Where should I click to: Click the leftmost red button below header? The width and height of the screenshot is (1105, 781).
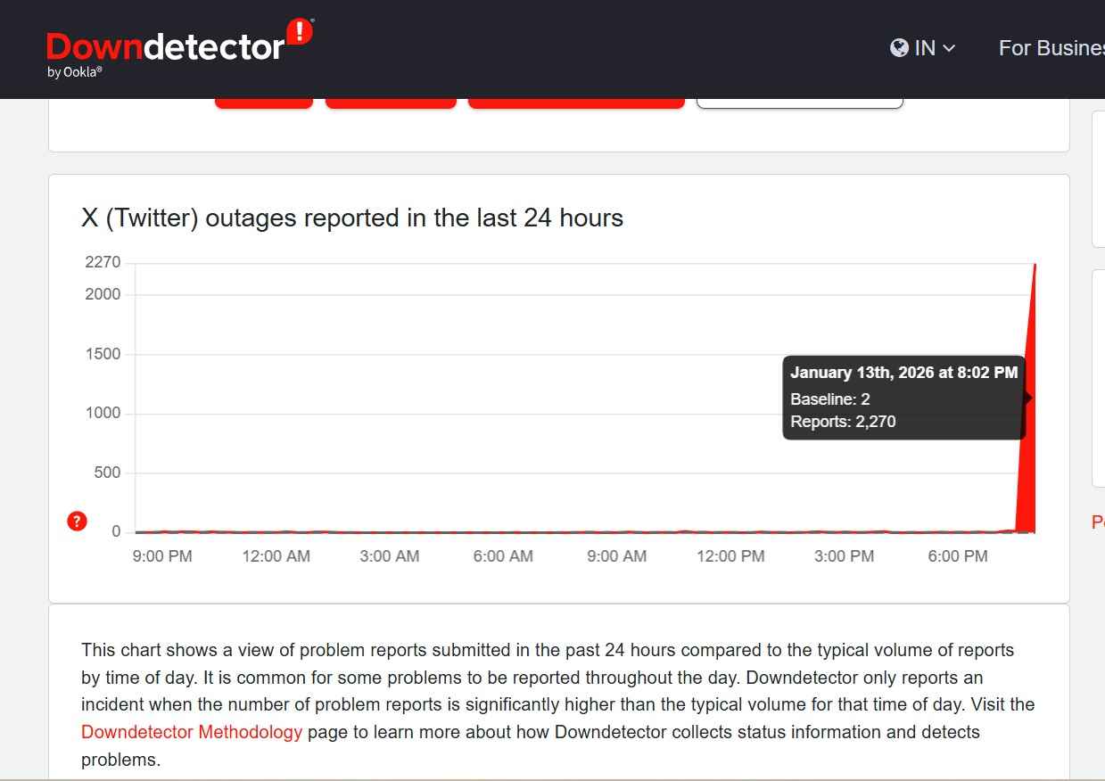(264, 102)
